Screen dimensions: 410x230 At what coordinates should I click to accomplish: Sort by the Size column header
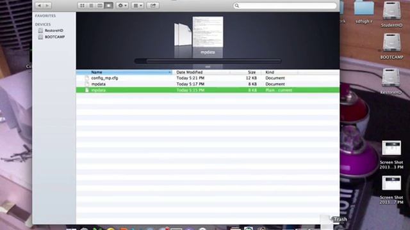[x=246, y=72]
